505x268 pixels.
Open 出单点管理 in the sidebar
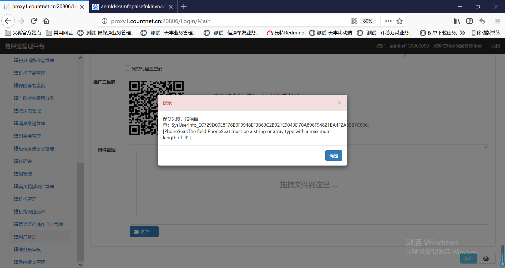click(28, 136)
